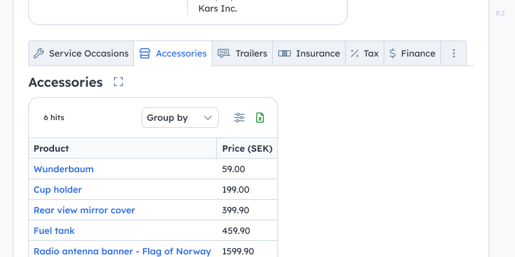The image size is (515, 257).
Task: Click the dollar sign Finance icon
Action: click(x=393, y=53)
